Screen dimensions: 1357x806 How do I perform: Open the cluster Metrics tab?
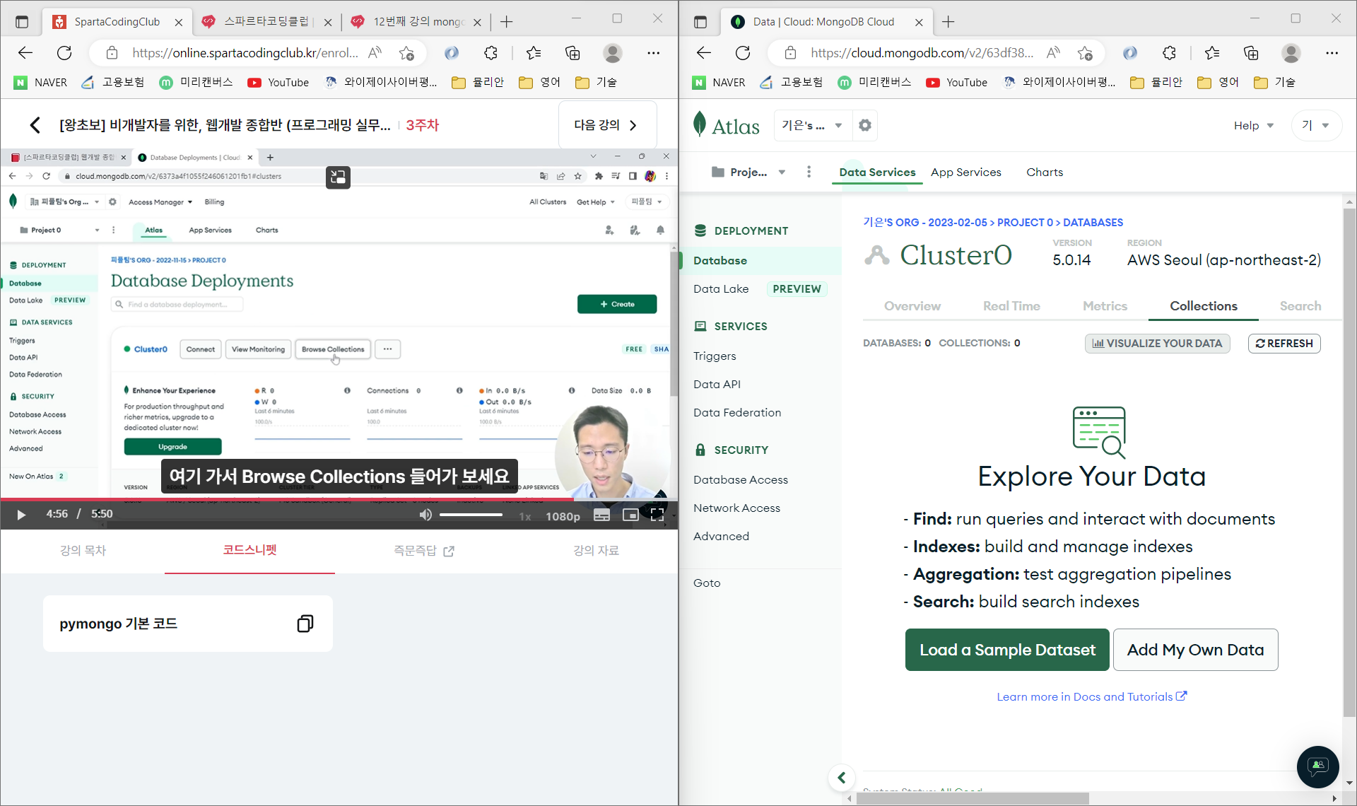[x=1105, y=305]
